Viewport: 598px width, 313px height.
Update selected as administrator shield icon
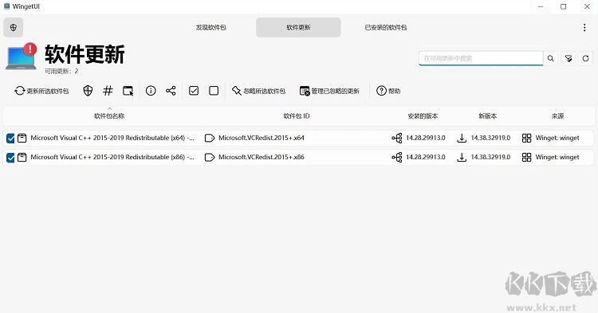coord(88,91)
